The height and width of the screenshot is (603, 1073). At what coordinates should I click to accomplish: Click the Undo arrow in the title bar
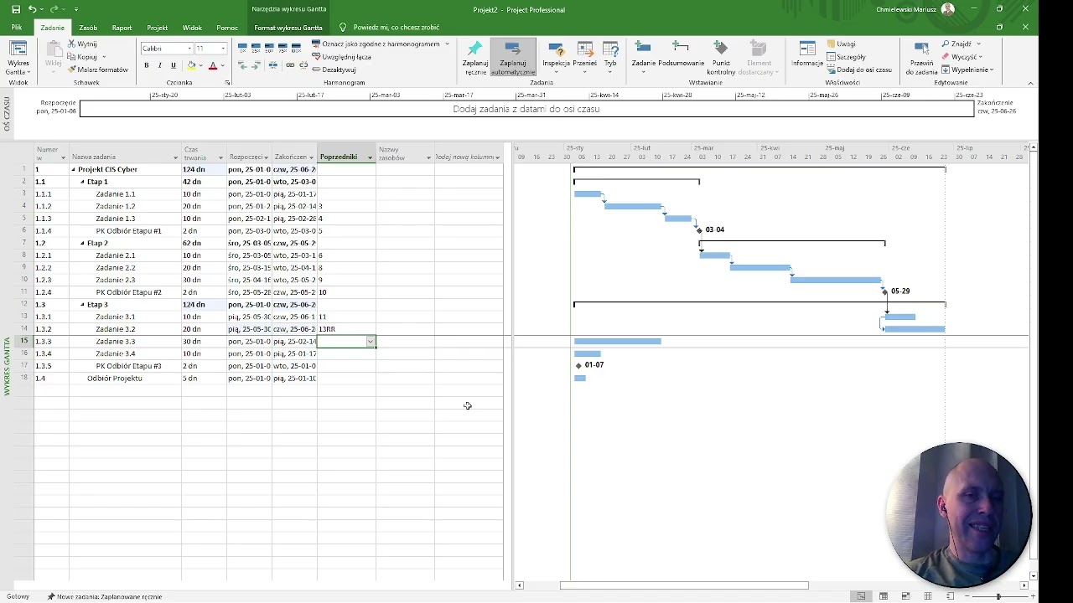pyautogui.click(x=32, y=9)
